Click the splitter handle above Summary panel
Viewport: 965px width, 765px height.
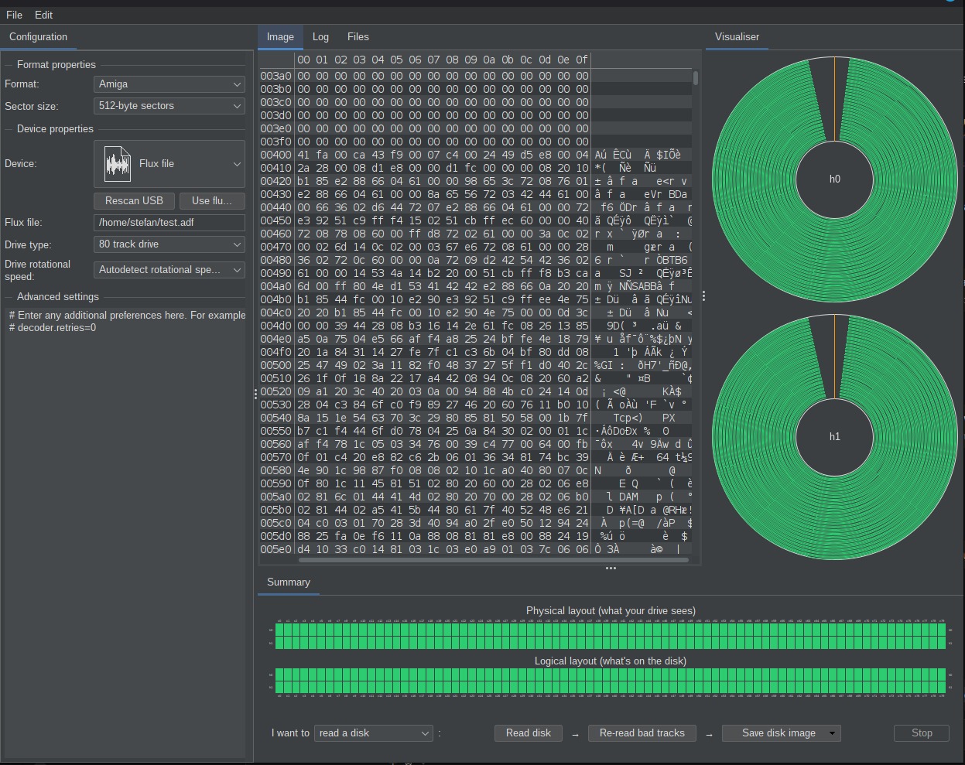611,568
